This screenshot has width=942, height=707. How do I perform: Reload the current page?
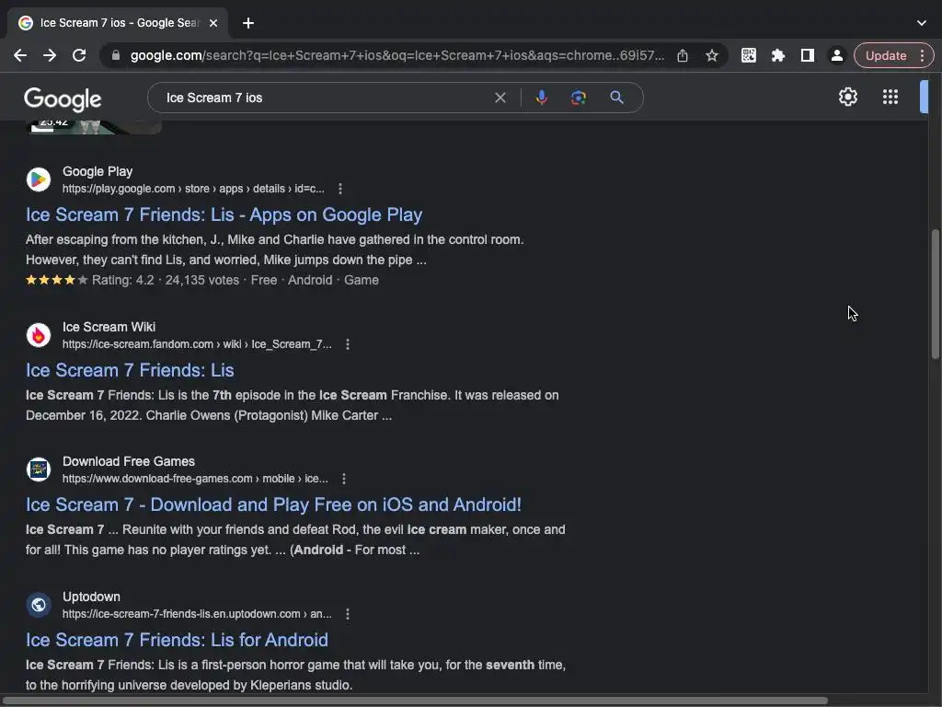(x=79, y=55)
